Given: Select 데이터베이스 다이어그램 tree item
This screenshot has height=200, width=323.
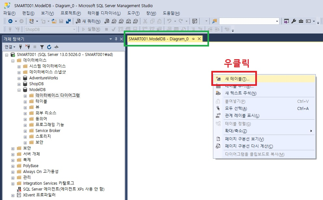Looking at the screenshot, I should (58, 95).
